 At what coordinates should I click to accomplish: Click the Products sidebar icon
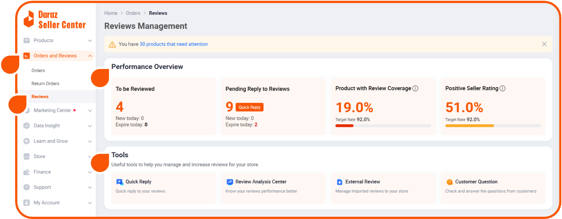click(x=26, y=41)
